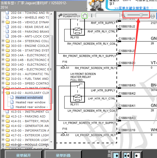The image size is (157, 158).
Task: Click the tree scroll-down arrow
Action: pyautogui.click(x=51, y=142)
